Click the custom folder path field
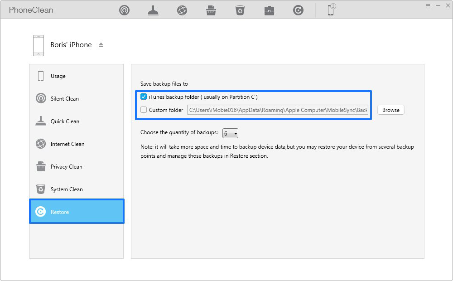Image resolution: width=453 pixels, height=281 pixels. coord(278,110)
